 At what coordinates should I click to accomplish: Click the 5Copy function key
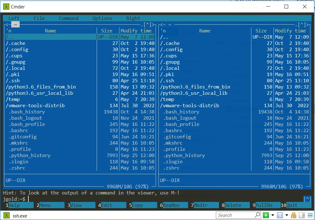coord(143,205)
